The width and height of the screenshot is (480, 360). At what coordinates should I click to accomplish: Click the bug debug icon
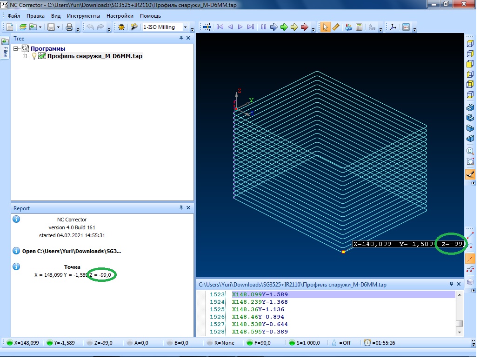click(121, 27)
